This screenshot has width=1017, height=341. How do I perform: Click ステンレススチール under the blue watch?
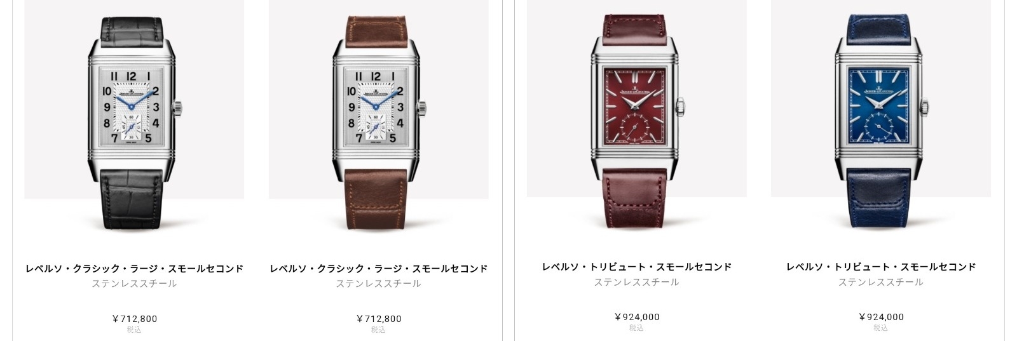(881, 282)
